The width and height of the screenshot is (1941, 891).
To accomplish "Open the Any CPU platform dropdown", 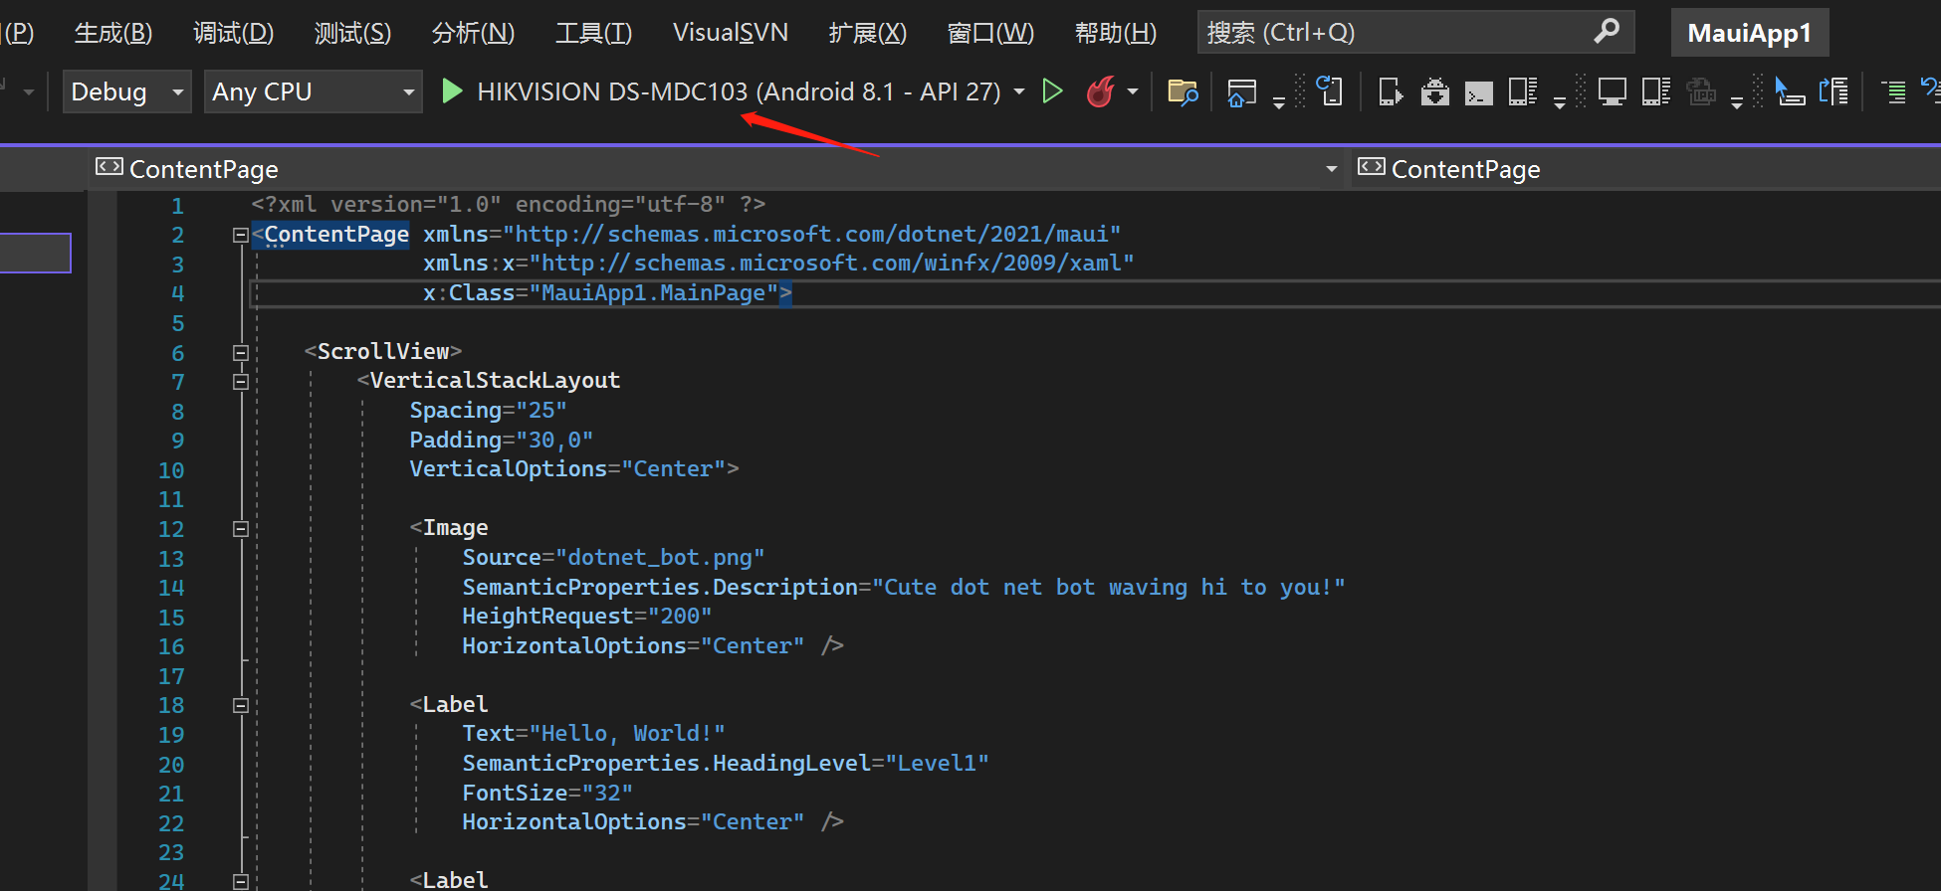I will [313, 91].
